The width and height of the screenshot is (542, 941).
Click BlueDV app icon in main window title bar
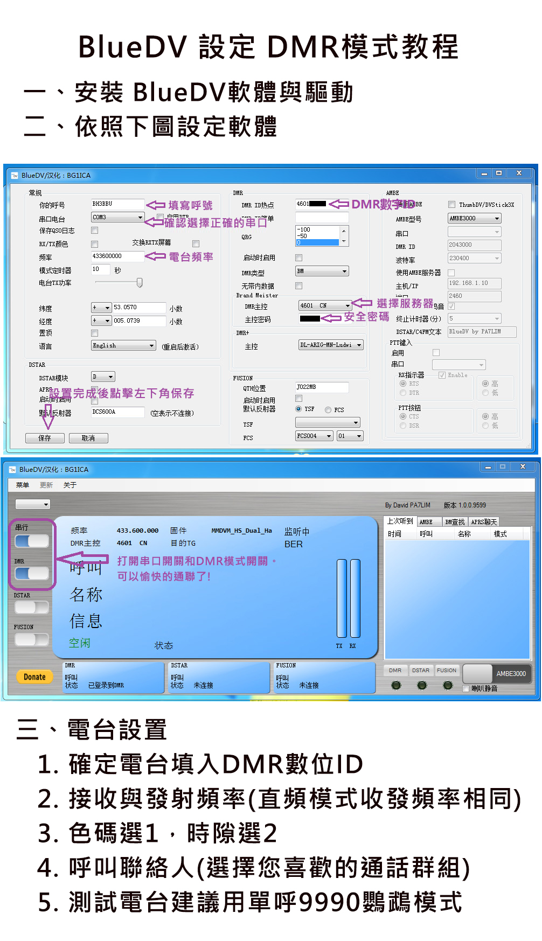tap(12, 470)
